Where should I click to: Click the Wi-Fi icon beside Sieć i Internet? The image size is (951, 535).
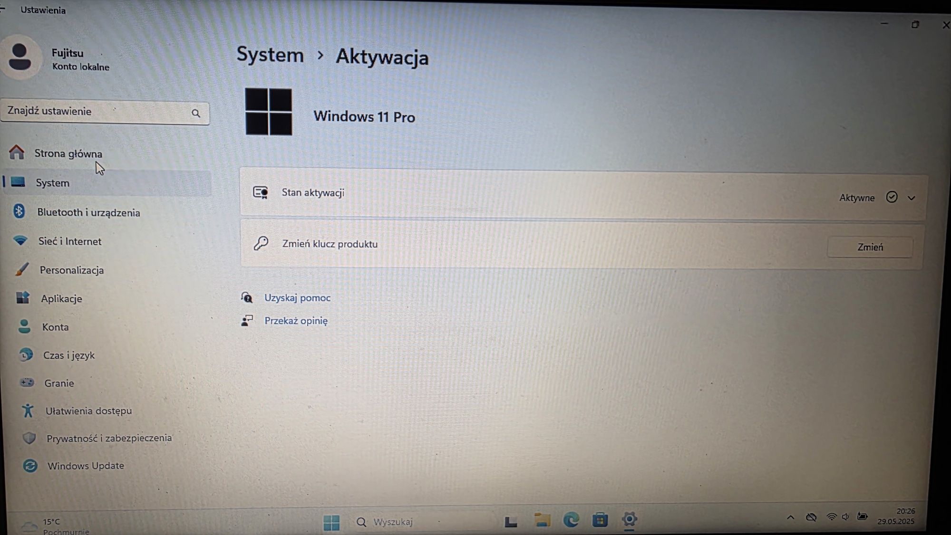[20, 240]
